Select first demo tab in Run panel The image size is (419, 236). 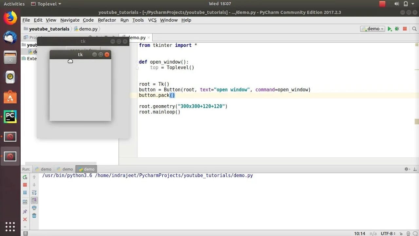pos(43,169)
